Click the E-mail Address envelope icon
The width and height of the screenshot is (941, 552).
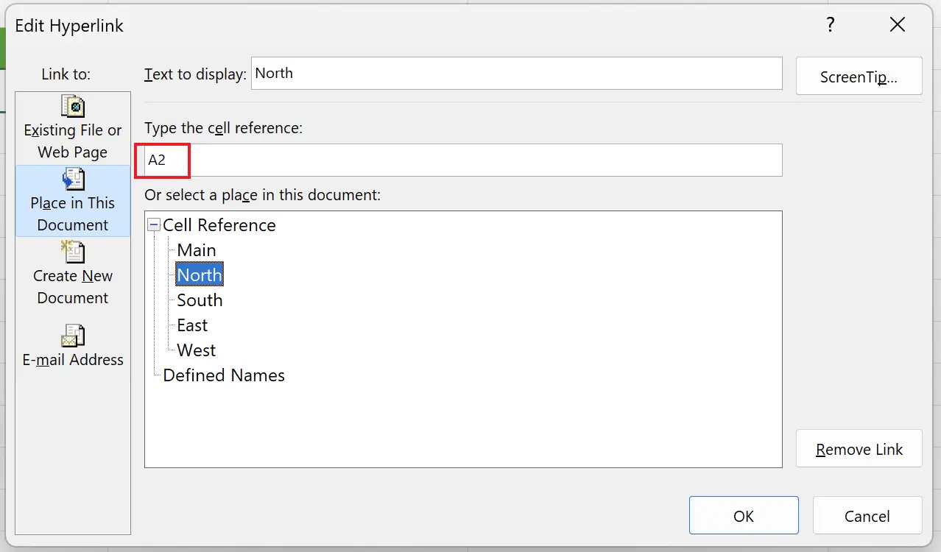(x=72, y=336)
